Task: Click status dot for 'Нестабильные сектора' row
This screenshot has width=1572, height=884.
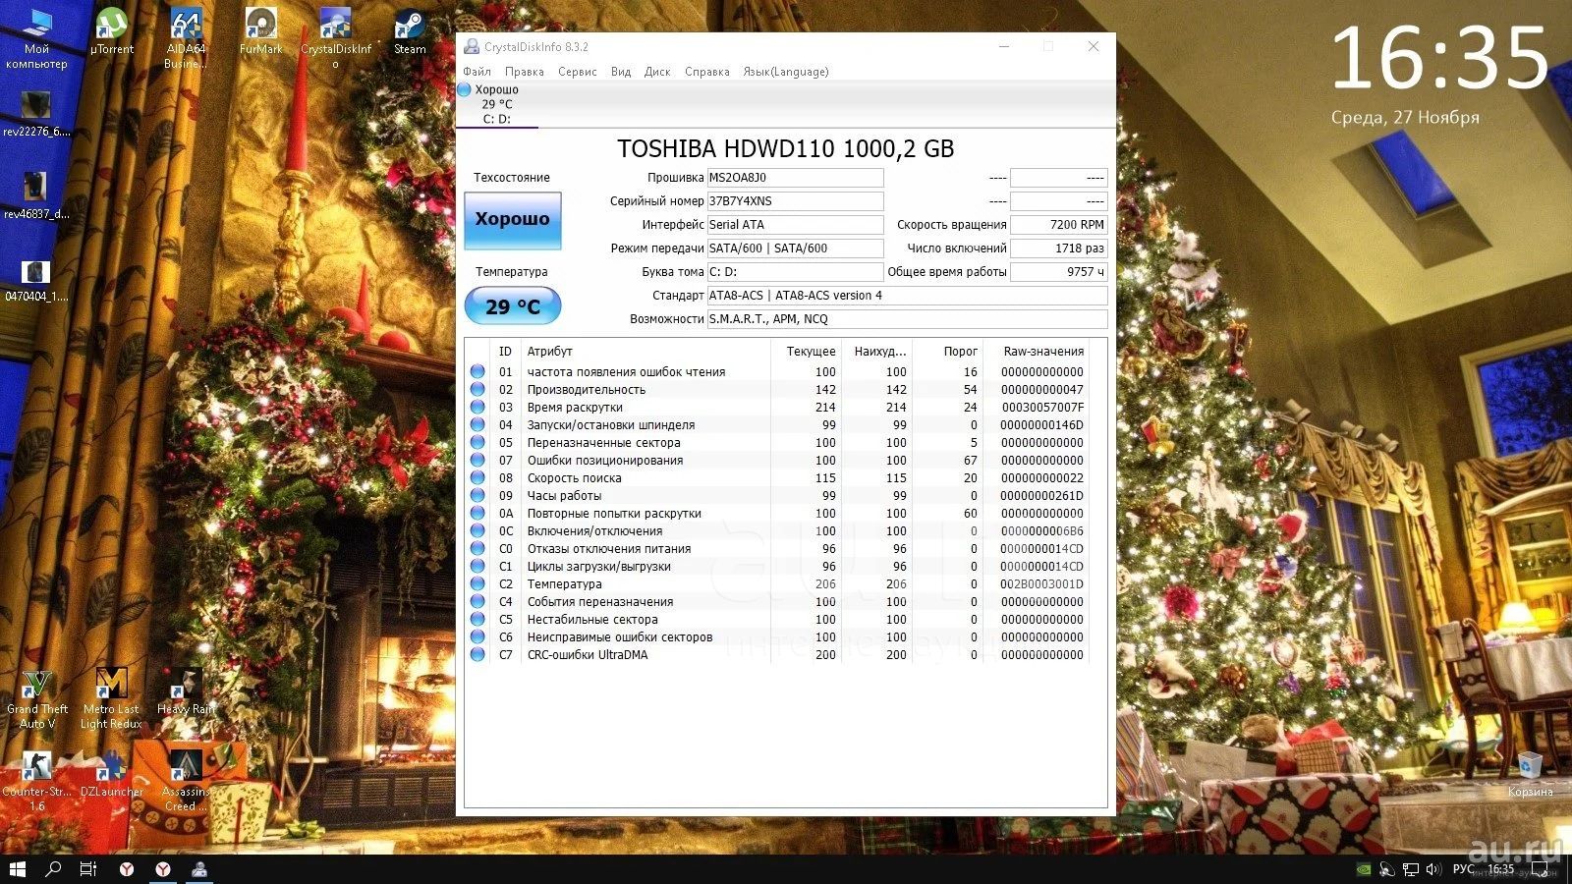Action: click(477, 620)
